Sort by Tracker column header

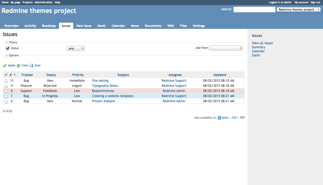[x=27, y=75]
